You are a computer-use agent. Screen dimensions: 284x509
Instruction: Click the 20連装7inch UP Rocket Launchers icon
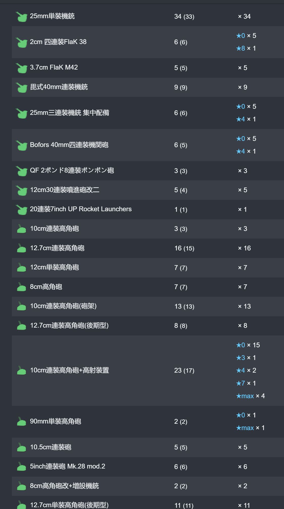coord(21,209)
